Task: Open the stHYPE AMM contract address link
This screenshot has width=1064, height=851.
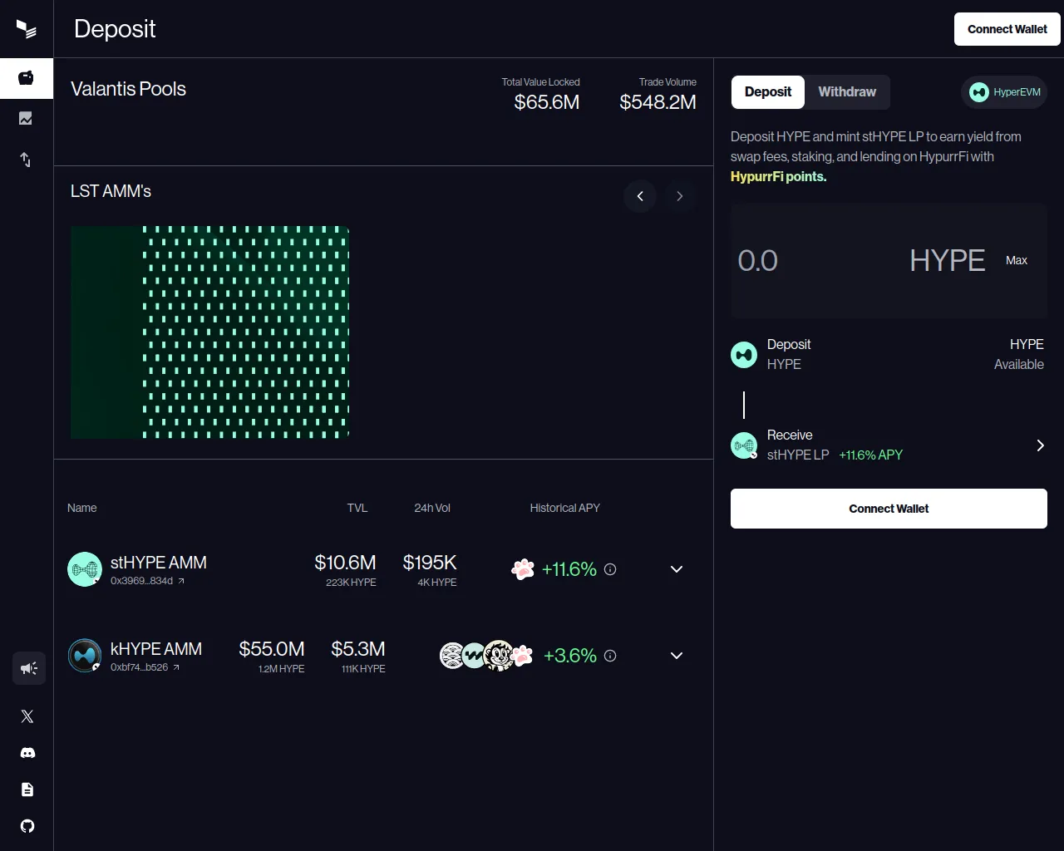Action: tap(147, 581)
